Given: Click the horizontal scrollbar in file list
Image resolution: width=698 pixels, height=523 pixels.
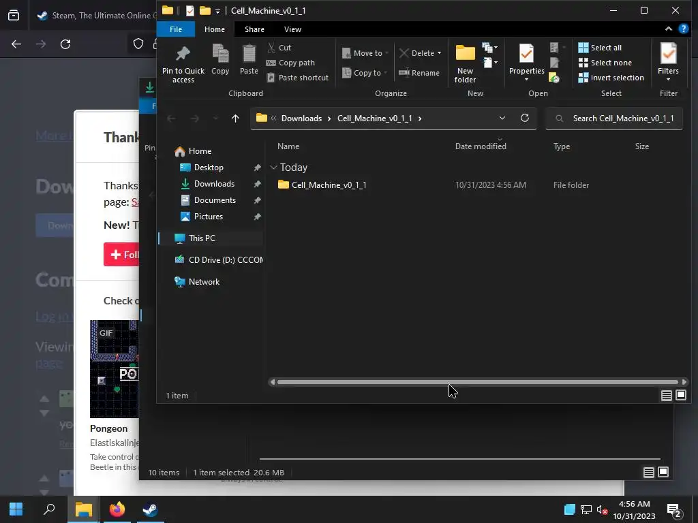Looking at the screenshot, I should [477, 382].
